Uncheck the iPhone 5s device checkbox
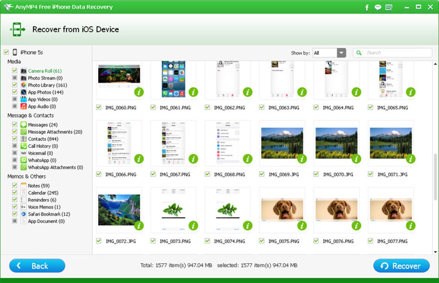 pos(6,52)
